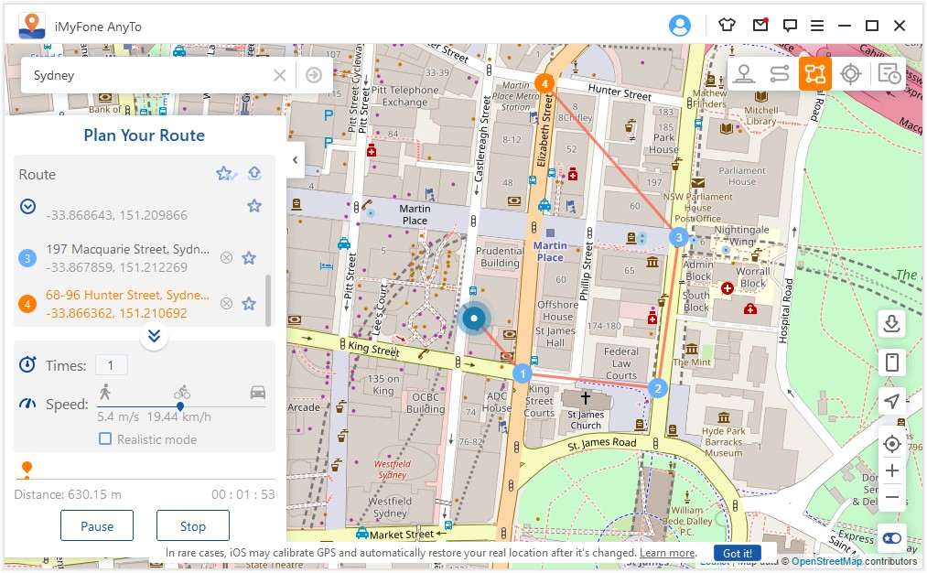Select 197 Macquarie Street route entry

[128, 258]
